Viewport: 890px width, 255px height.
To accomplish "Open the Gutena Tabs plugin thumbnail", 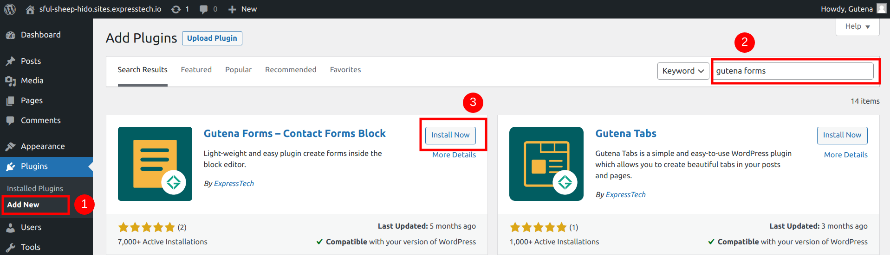I will click(546, 164).
